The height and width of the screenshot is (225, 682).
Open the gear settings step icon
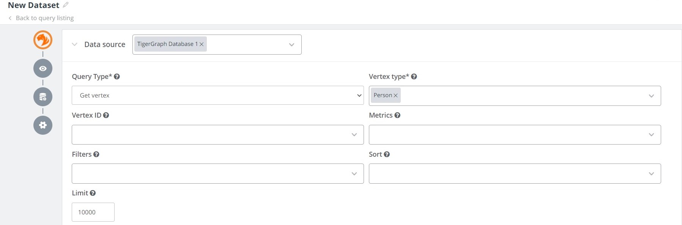(x=43, y=125)
